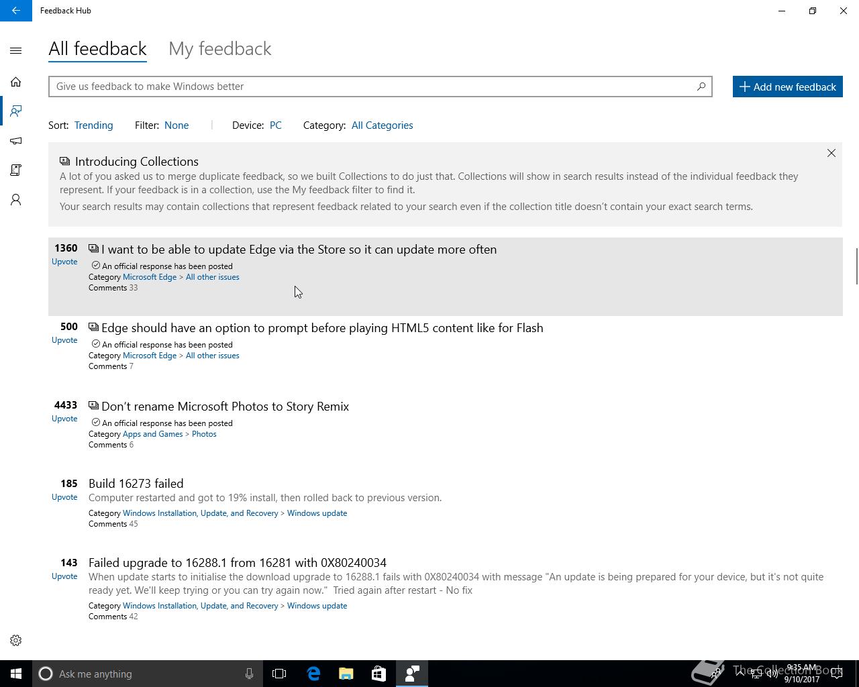
Task: Click Feedback Hub taskbar icon
Action: [x=412, y=674]
